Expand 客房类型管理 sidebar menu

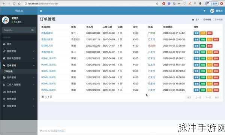[19, 58]
